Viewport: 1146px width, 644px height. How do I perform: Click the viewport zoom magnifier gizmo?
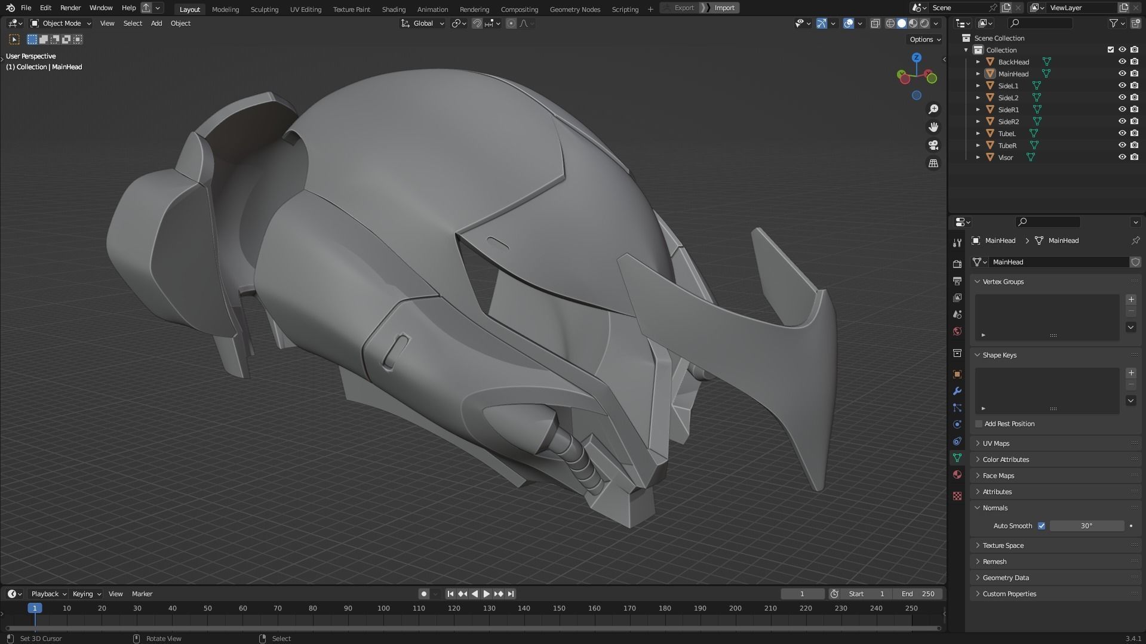[933, 109]
